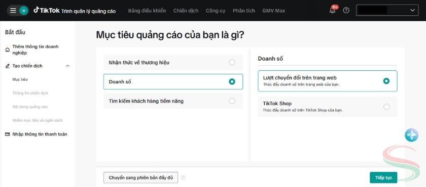
Task: Go to Nội dung quảng cáo sidebar step
Action: click(x=30, y=107)
